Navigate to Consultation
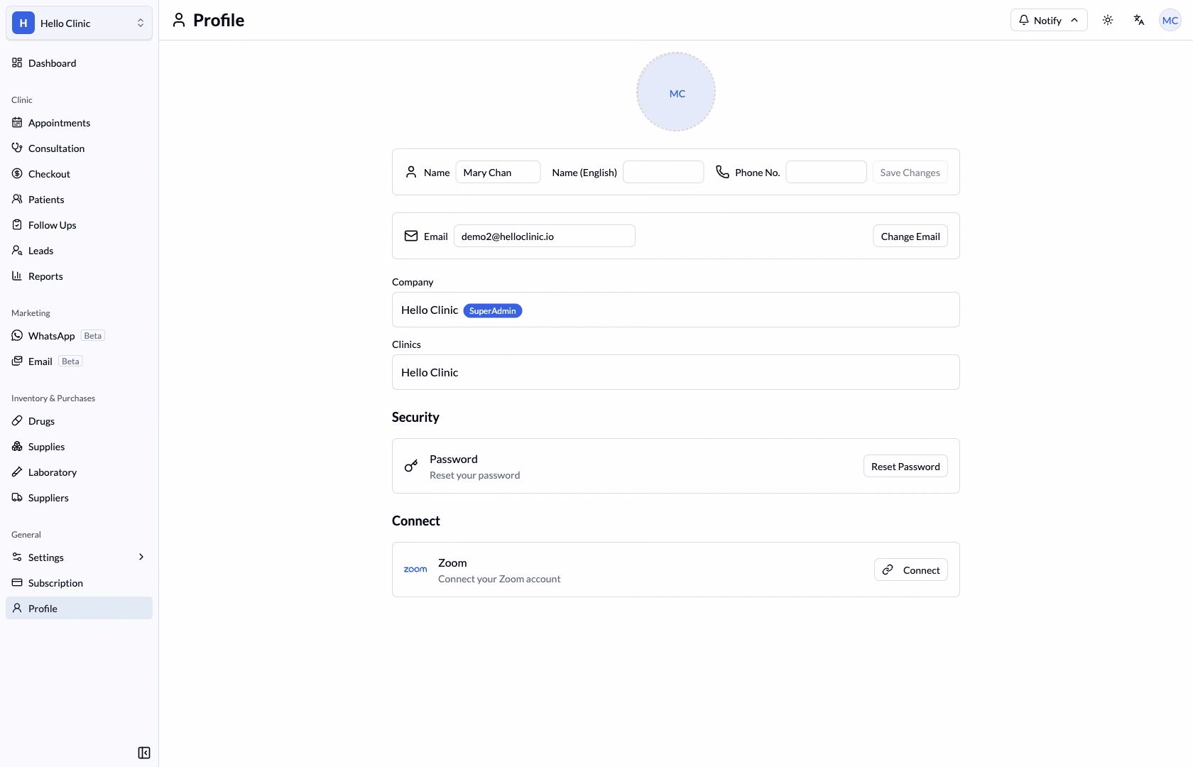This screenshot has height=767, width=1193. 79,148
